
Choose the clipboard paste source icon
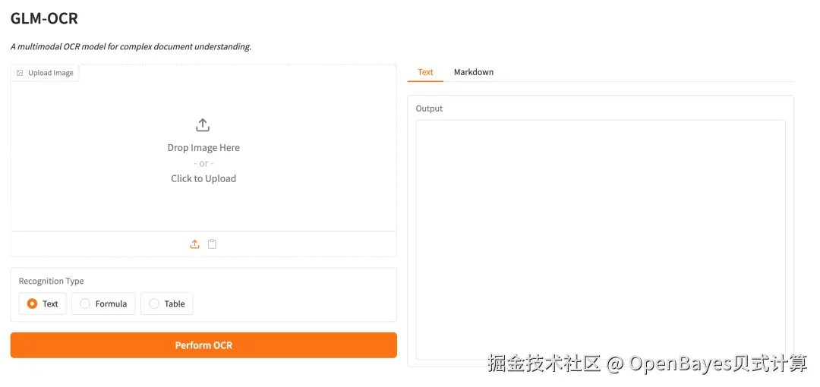pos(212,244)
